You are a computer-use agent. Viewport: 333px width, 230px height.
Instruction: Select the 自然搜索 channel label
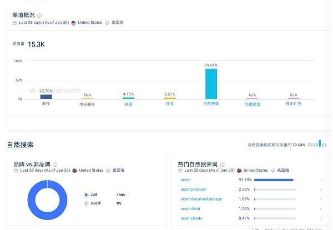211,104
